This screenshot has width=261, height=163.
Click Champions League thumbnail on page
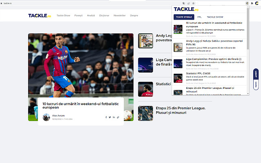click(x=146, y=65)
